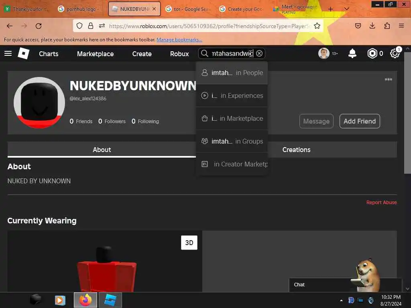
Task: Open site permissions icon in address bar
Action: click(x=102, y=26)
